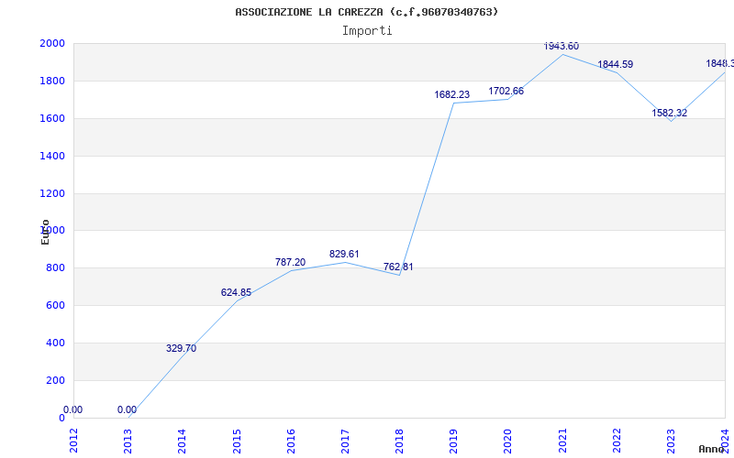Select the 1844.59 data label

(x=615, y=64)
